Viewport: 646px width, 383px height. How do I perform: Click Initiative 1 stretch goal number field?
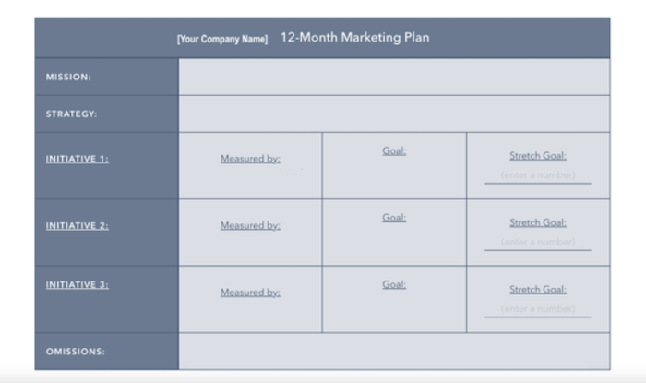(x=538, y=176)
